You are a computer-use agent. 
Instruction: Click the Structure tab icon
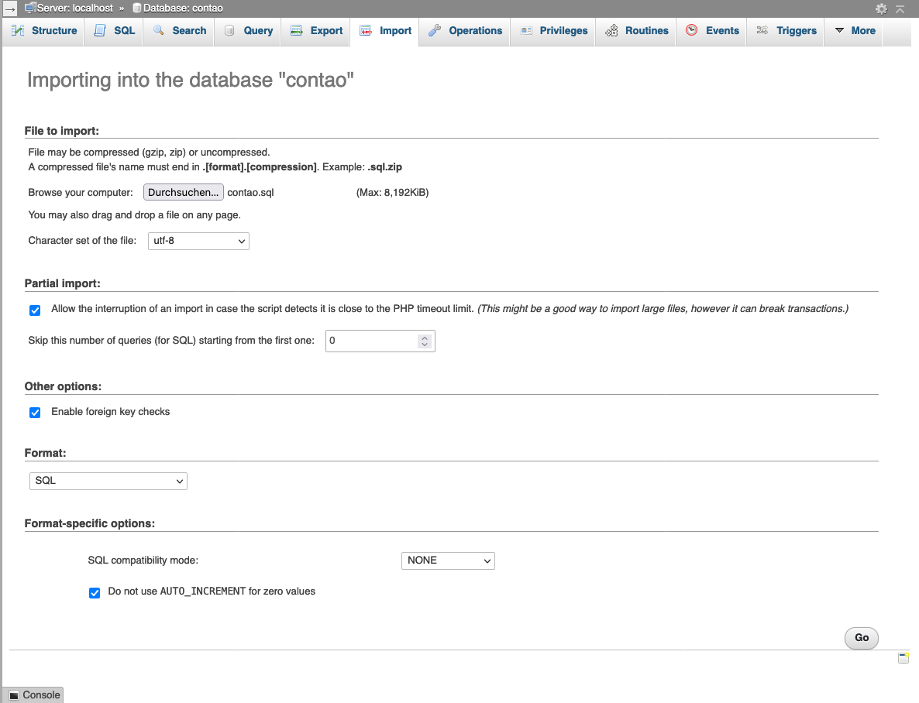pyautogui.click(x=18, y=30)
